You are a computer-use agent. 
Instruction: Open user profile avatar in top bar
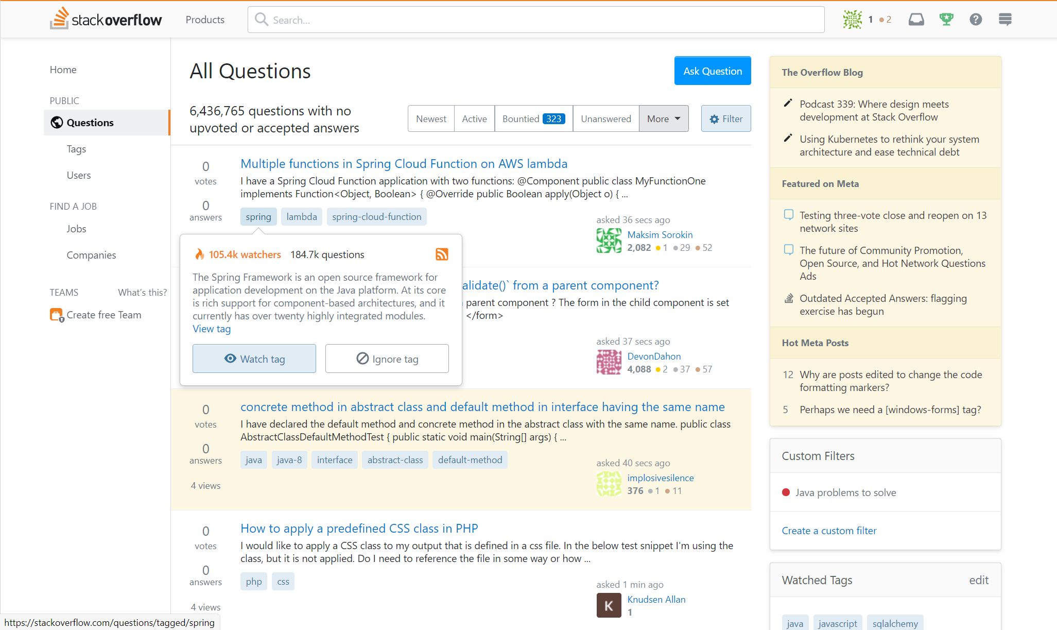[852, 20]
